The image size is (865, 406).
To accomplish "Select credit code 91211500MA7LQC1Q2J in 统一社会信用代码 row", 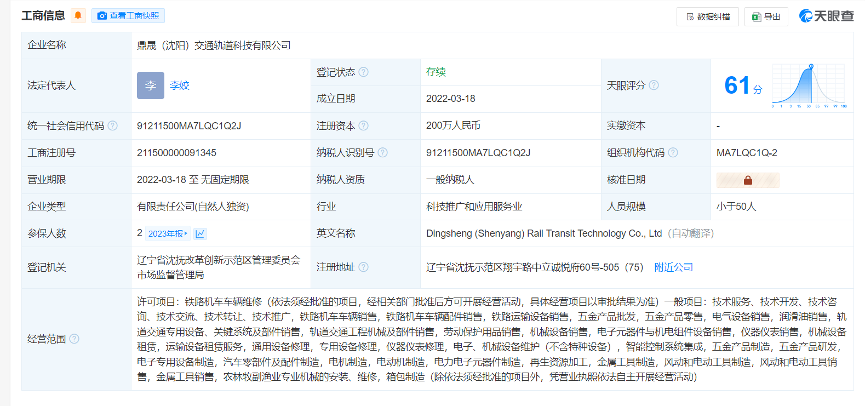I will pos(189,126).
